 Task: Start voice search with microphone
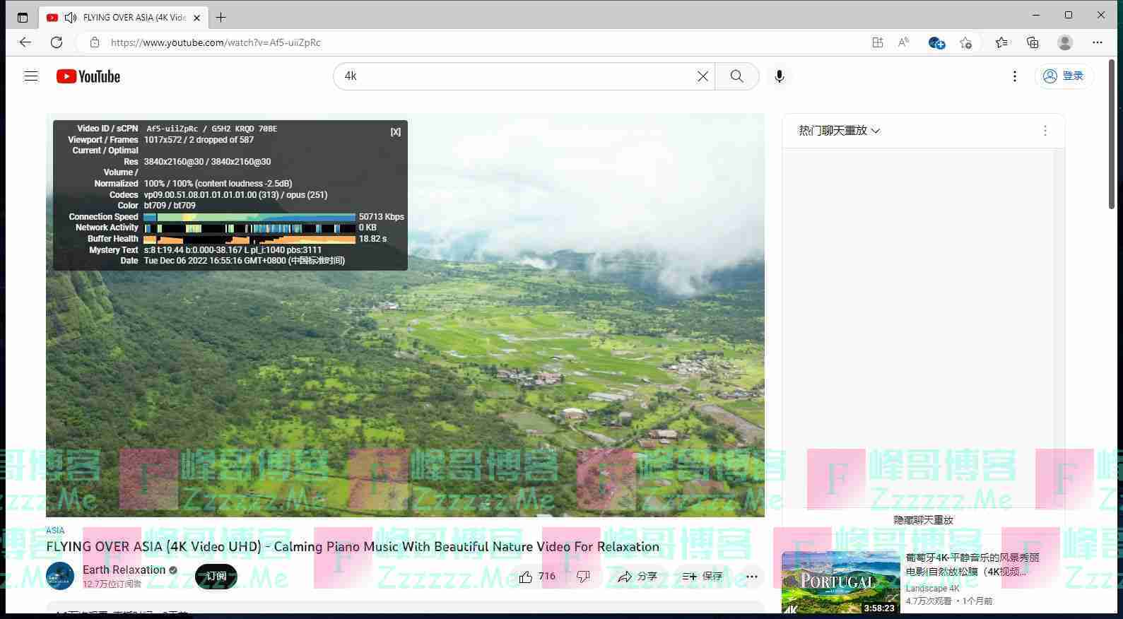tap(779, 76)
